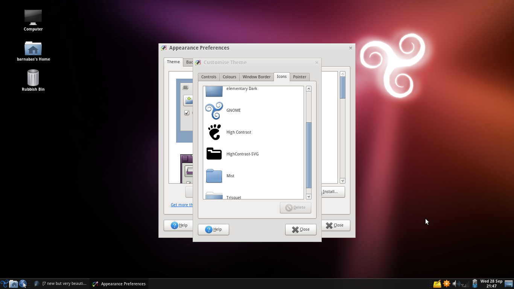
Task: Click theme list scrollbar thumb in Appearance Preferences
Action: (x=342, y=88)
